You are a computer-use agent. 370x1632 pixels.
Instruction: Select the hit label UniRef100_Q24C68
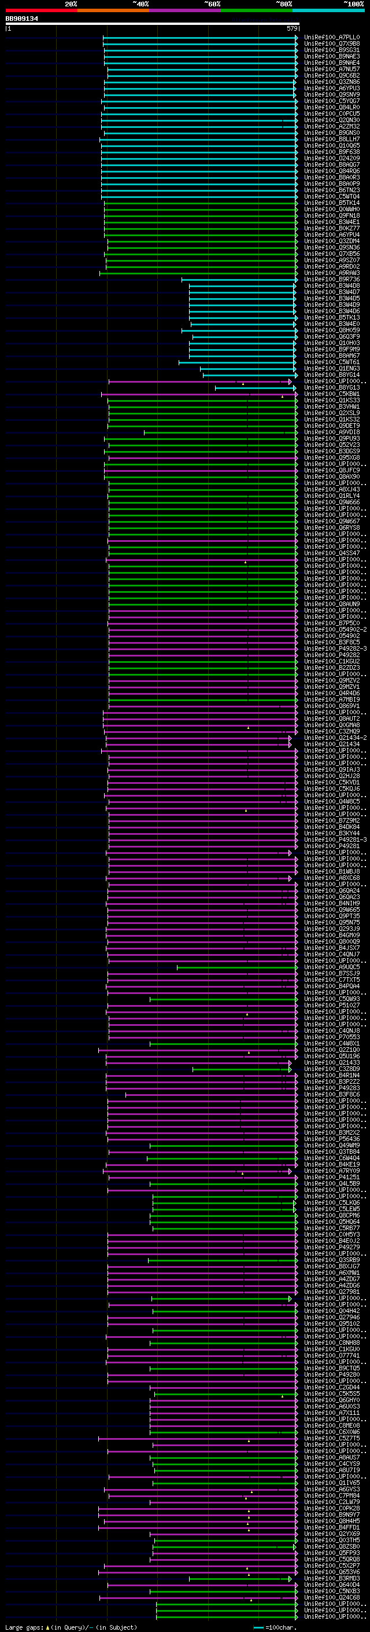tap(332, 1598)
